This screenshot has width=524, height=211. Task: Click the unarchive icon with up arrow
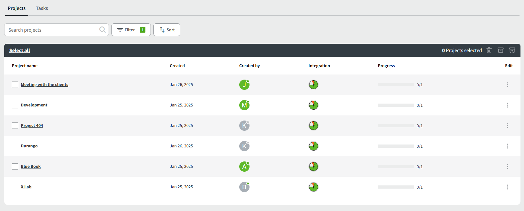point(512,50)
